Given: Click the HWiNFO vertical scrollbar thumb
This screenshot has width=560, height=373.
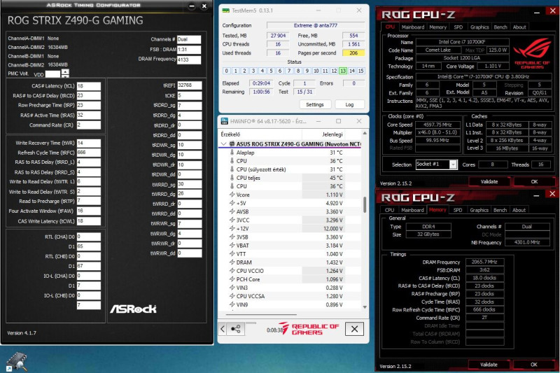Looking at the screenshot, I should tap(365, 204).
